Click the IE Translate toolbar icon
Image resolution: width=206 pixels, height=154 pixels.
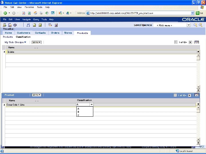coord(60,13)
